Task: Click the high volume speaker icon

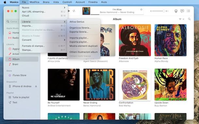Action: pos(167,11)
